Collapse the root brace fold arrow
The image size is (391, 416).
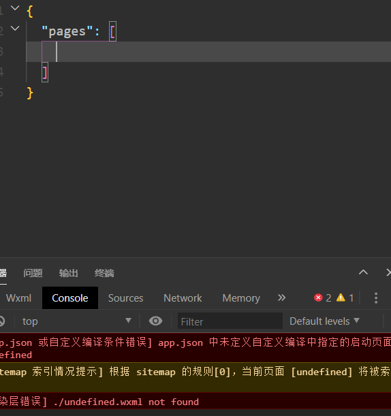coord(15,8)
